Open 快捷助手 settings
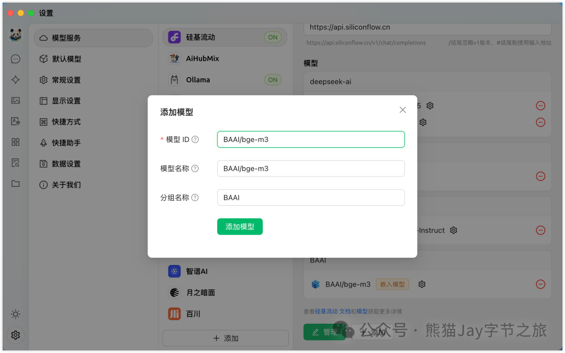 [93, 143]
